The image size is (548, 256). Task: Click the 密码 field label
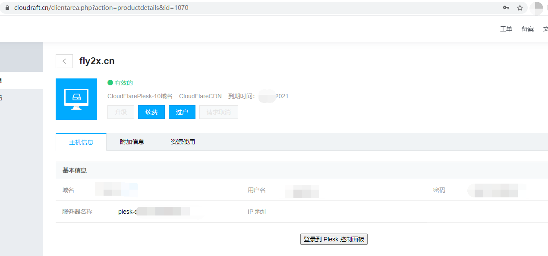click(439, 190)
